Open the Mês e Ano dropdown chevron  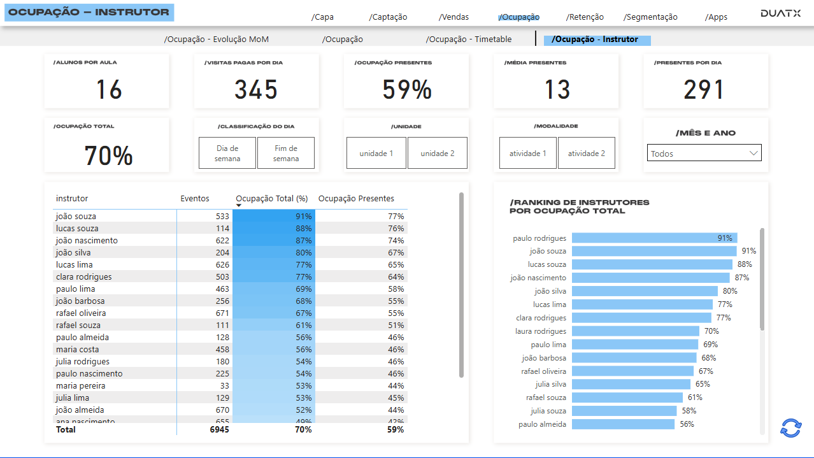point(754,152)
